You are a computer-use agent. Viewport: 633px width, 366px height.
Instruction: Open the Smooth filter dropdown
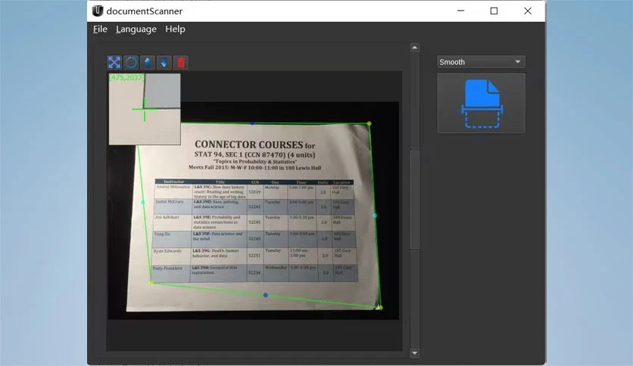[x=482, y=62]
